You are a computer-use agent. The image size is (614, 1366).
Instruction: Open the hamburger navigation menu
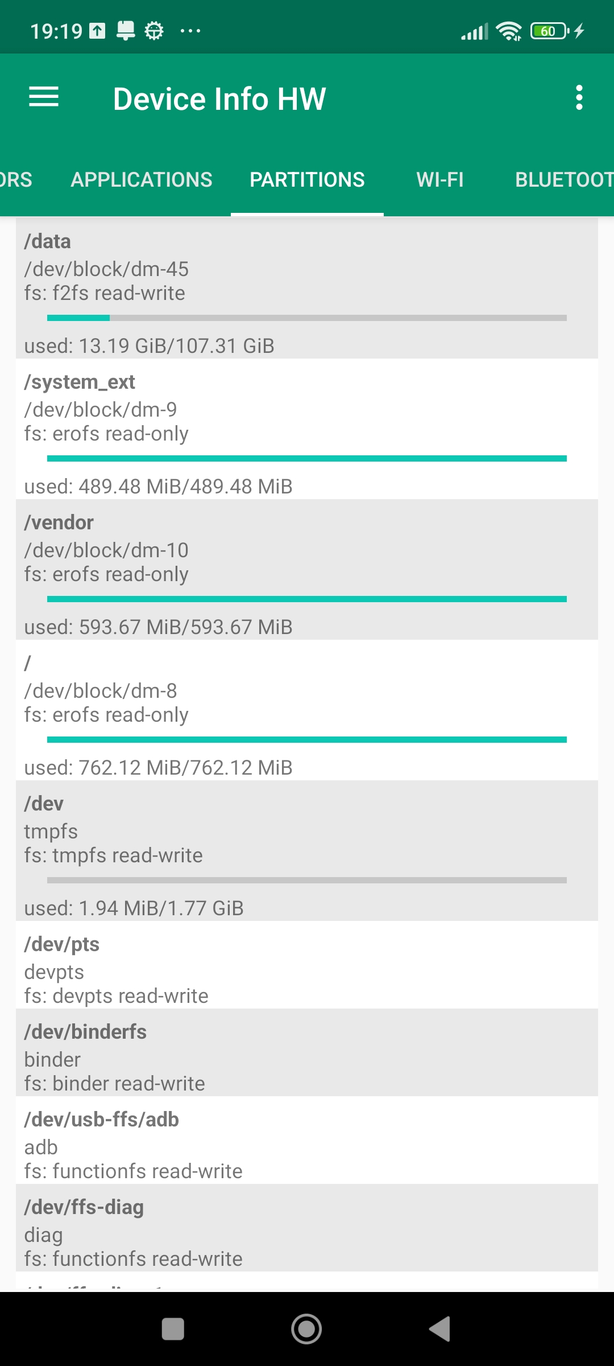44,97
